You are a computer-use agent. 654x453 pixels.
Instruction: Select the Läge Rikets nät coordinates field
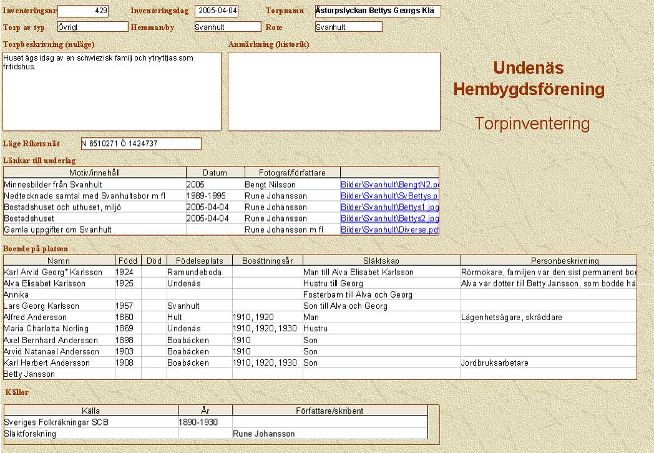141,144
